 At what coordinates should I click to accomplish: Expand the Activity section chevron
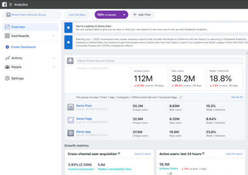point(54,58)
